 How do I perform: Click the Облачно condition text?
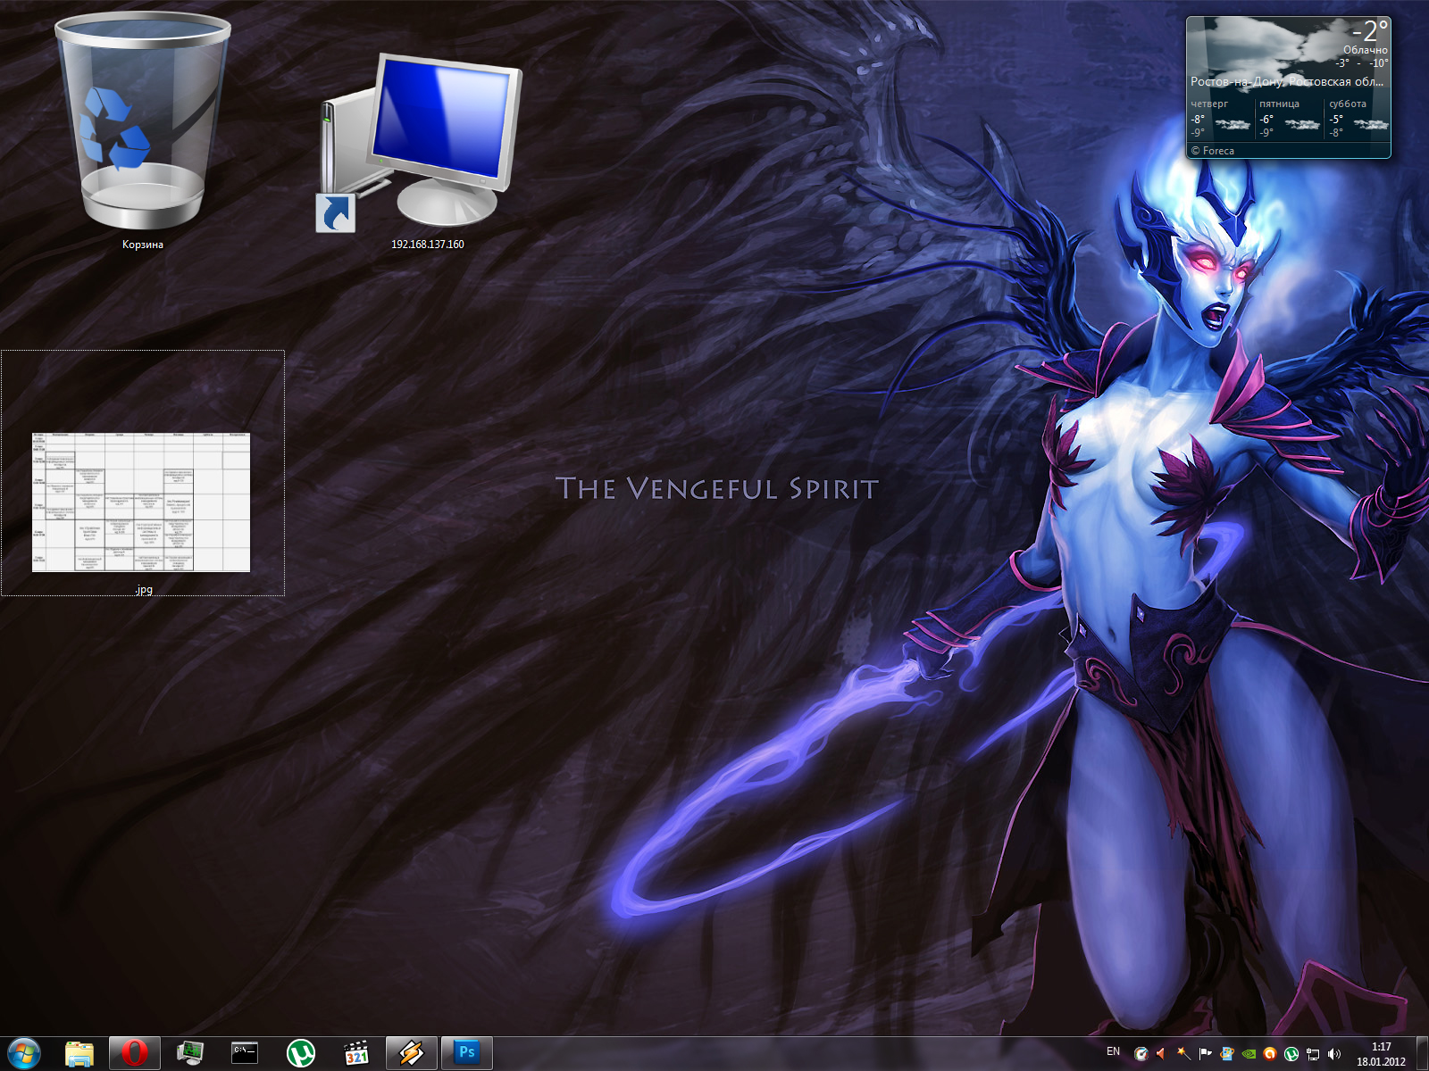[1366, 50]
